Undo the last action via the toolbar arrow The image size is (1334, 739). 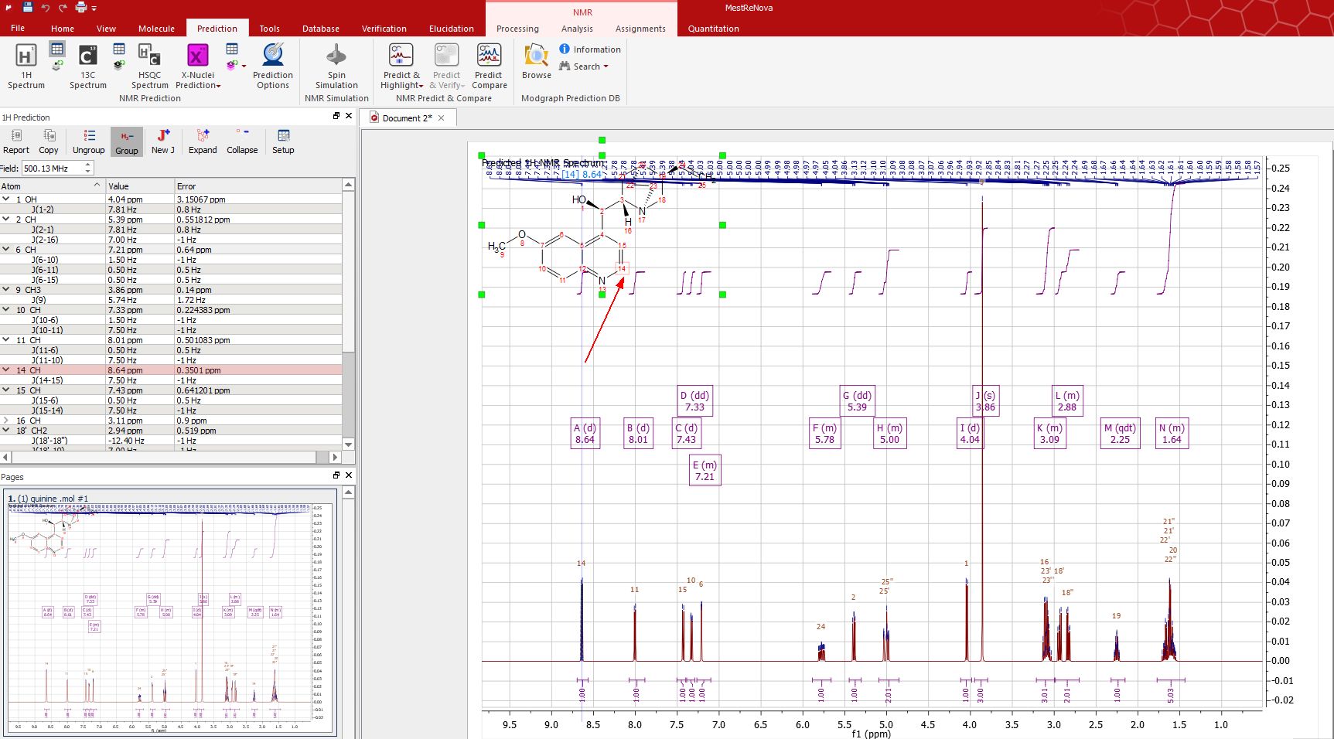(46, 8)
